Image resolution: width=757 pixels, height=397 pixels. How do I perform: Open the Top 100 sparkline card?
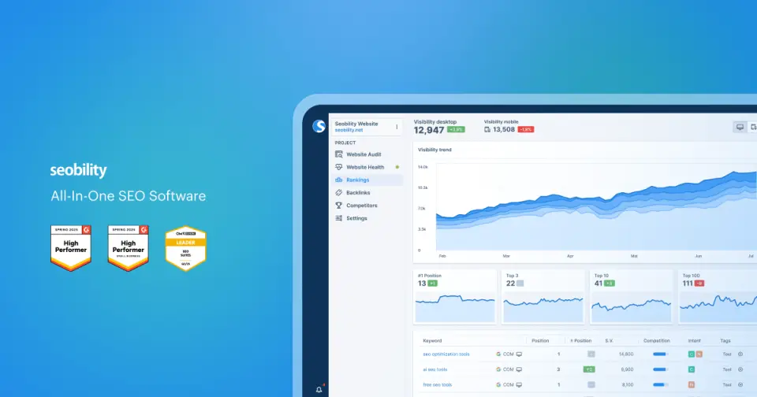pos(718,297)
